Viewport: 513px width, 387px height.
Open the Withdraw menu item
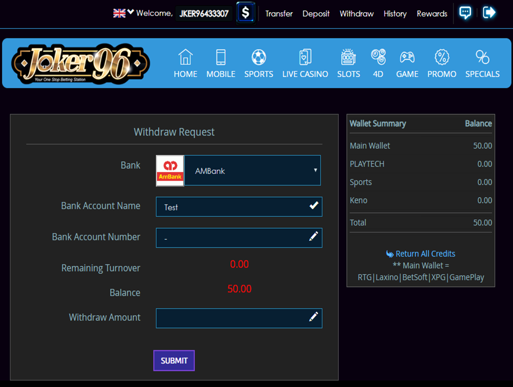coord(356,14)
